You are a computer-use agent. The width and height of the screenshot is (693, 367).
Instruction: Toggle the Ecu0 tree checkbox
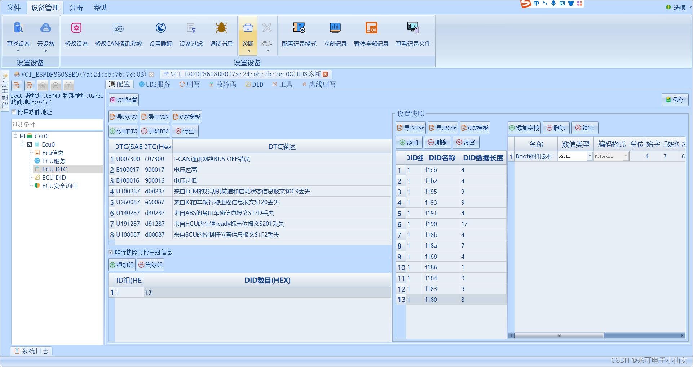tap(30, 144)
